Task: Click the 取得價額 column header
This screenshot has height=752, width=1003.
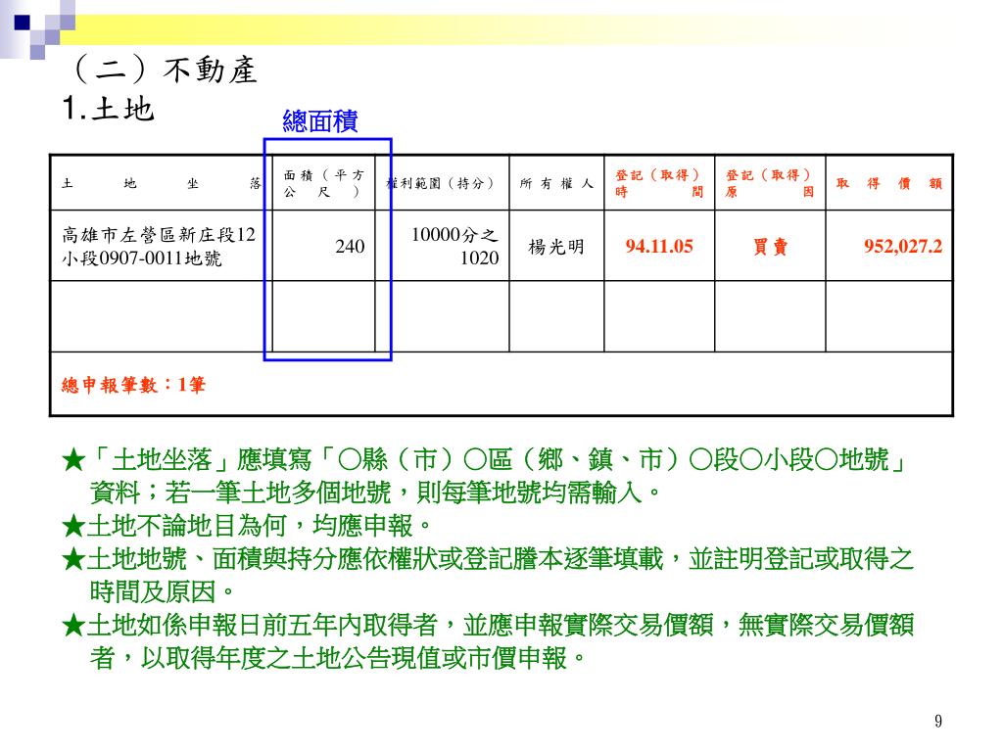Action: (x=889, y=183)
